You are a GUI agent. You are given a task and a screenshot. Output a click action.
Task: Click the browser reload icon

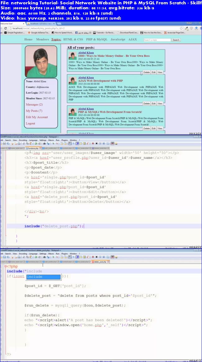click(6, 28)
